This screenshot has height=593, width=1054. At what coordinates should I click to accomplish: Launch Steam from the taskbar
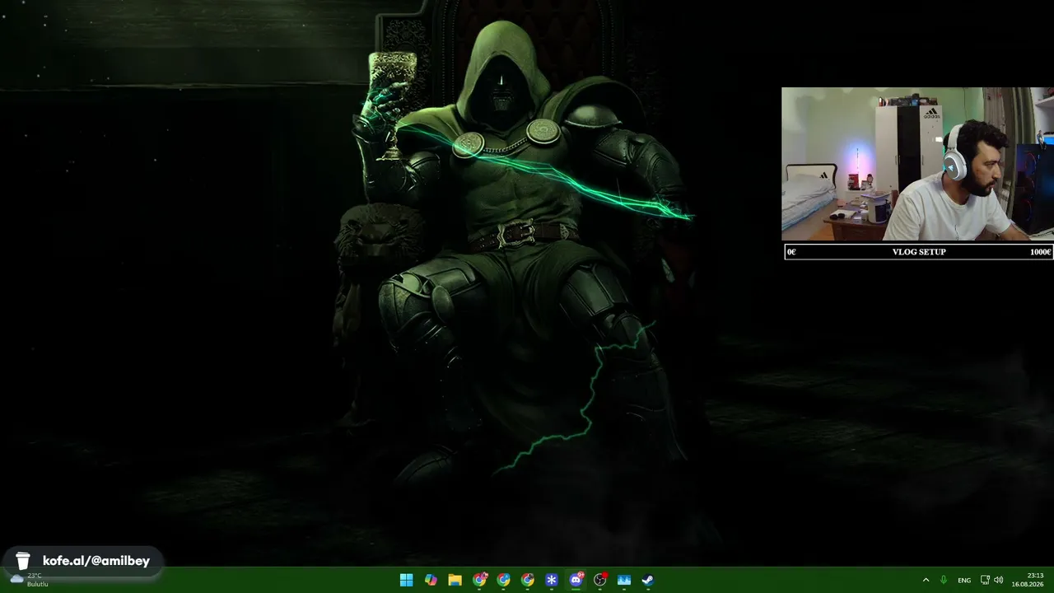[x=648, y=580]
